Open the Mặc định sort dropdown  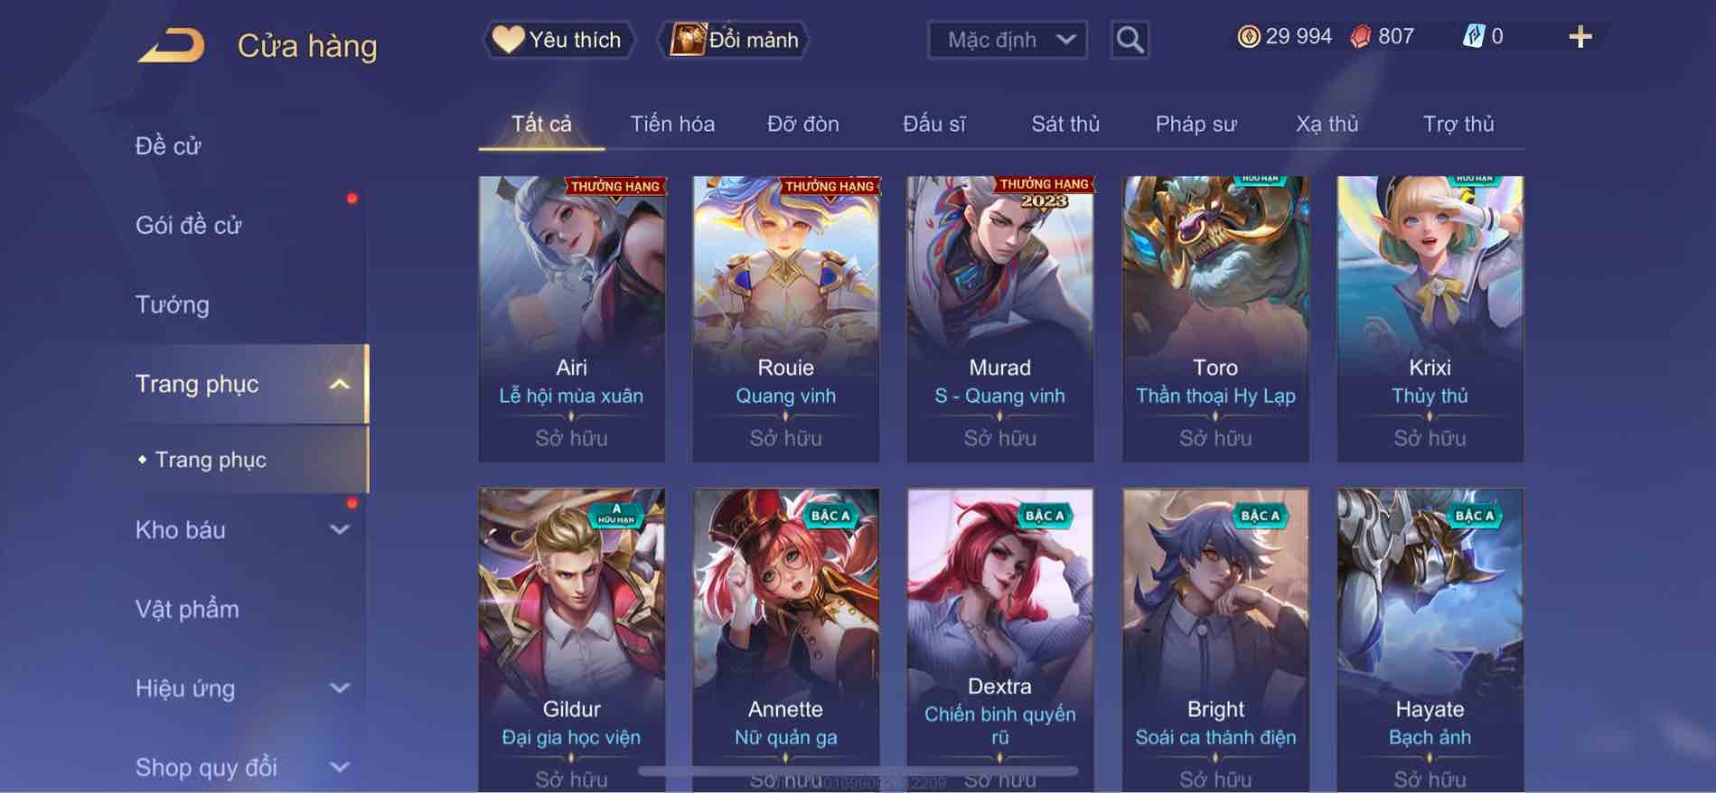pos(1008,40)
